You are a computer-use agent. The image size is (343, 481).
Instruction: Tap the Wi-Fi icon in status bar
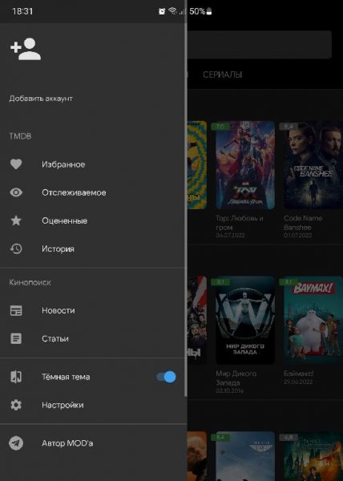click(173, 11)
